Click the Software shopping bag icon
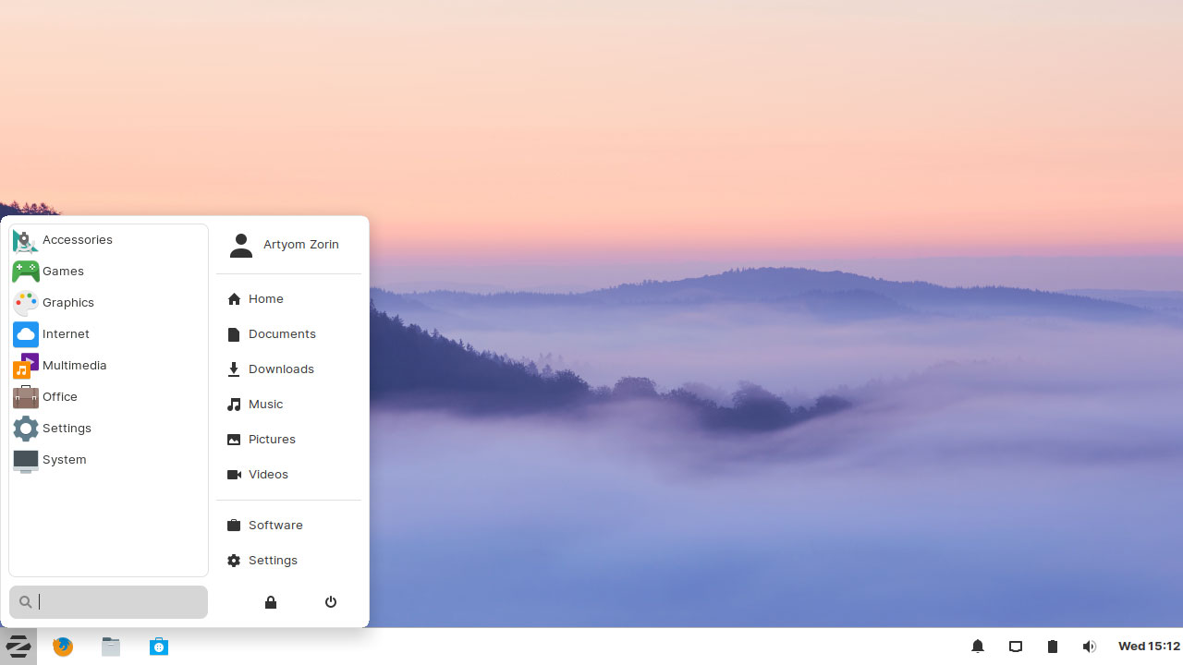This screenshot has height=665, width=1183. click(x=234, y=525)
